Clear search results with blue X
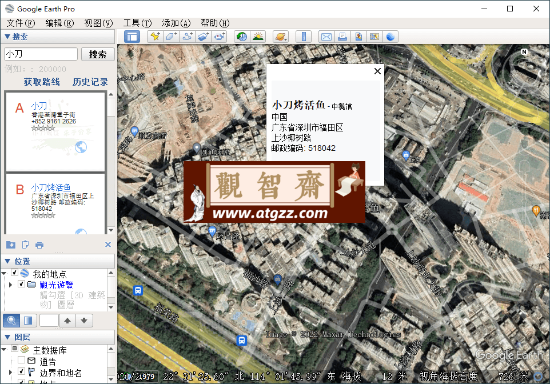550x384 pixels. 108,245
